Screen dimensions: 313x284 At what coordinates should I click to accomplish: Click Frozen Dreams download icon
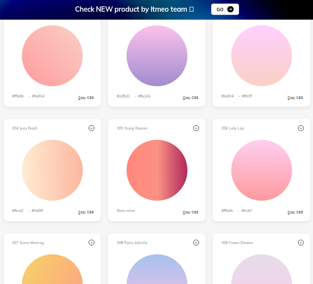[300, 243]
